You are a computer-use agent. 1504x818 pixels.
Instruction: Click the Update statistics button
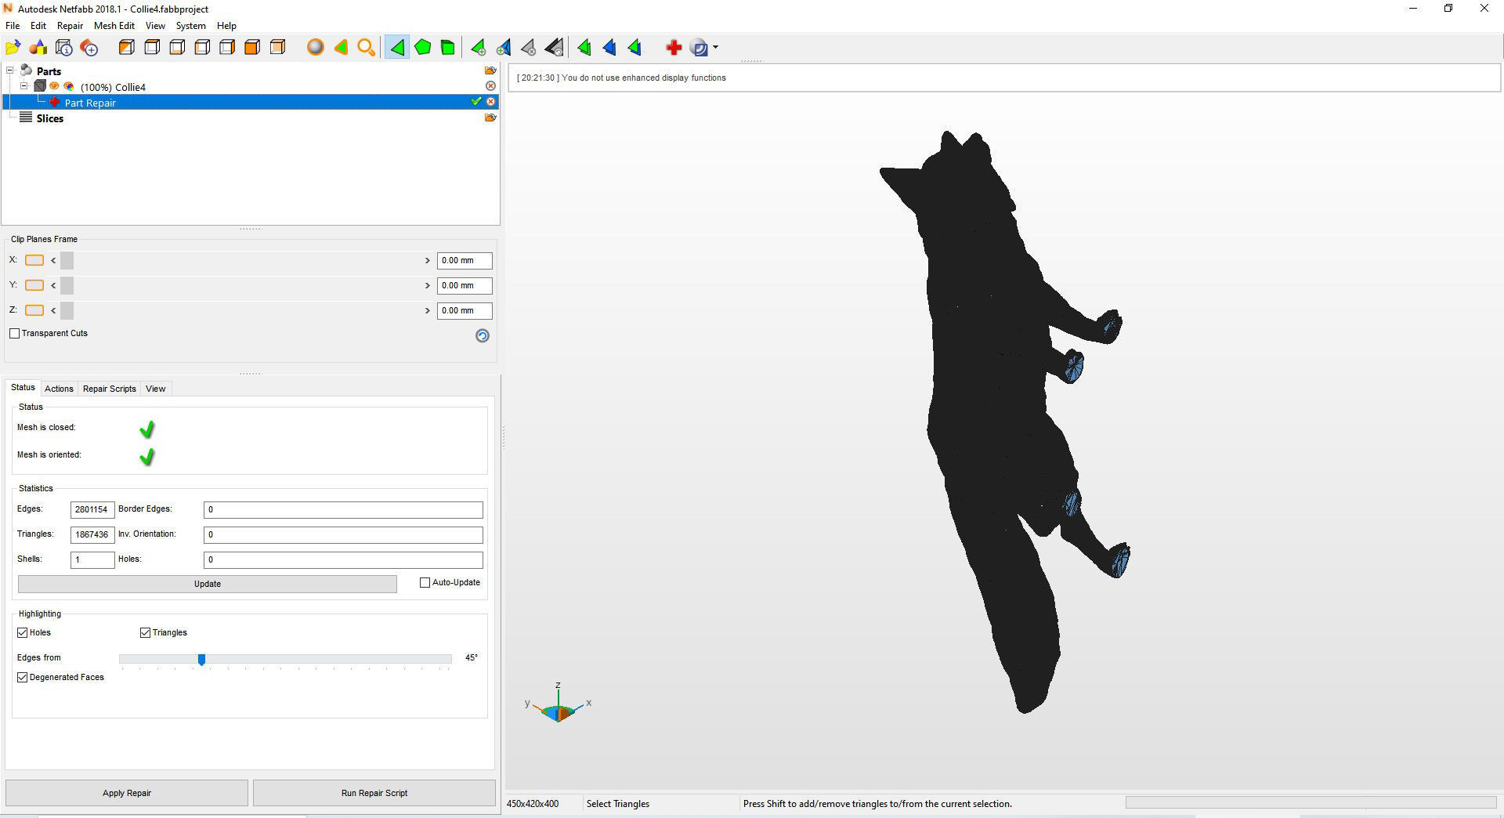coord(208,584)
